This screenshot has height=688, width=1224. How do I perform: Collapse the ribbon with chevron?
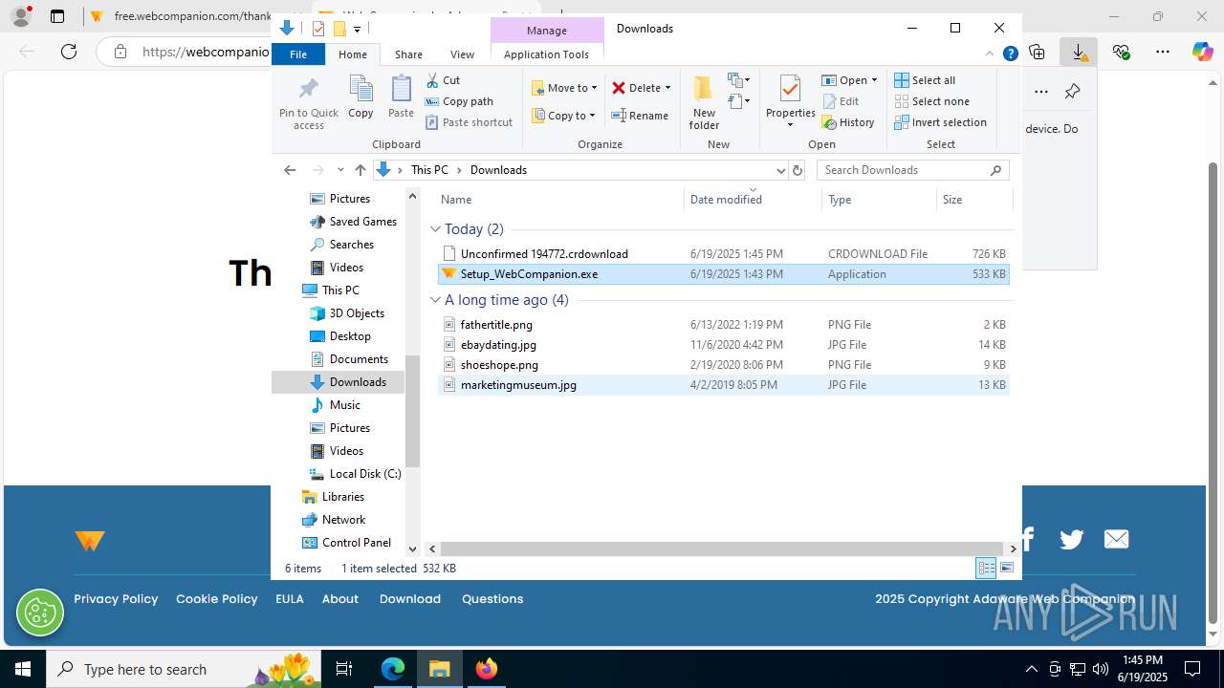click(990, 54)
